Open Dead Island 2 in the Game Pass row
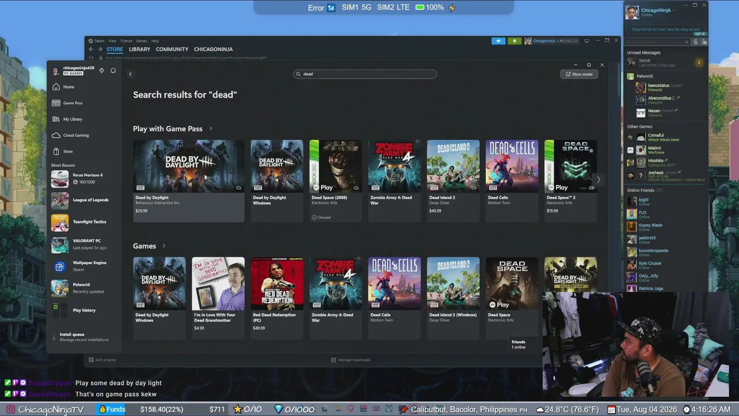The height and width of the screenshot is (416, 739). 453,181
